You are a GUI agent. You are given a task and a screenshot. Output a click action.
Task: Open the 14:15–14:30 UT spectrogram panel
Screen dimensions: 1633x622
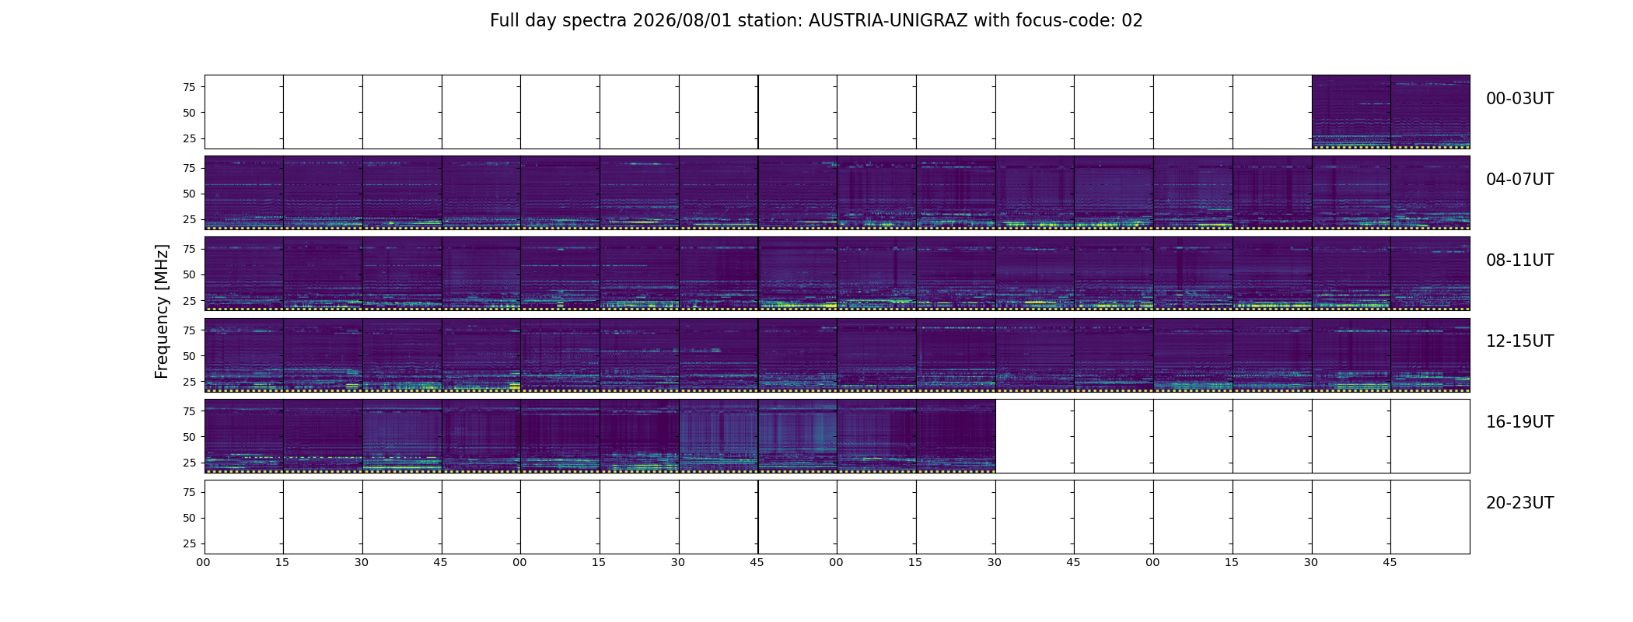[x=956, y=355]
